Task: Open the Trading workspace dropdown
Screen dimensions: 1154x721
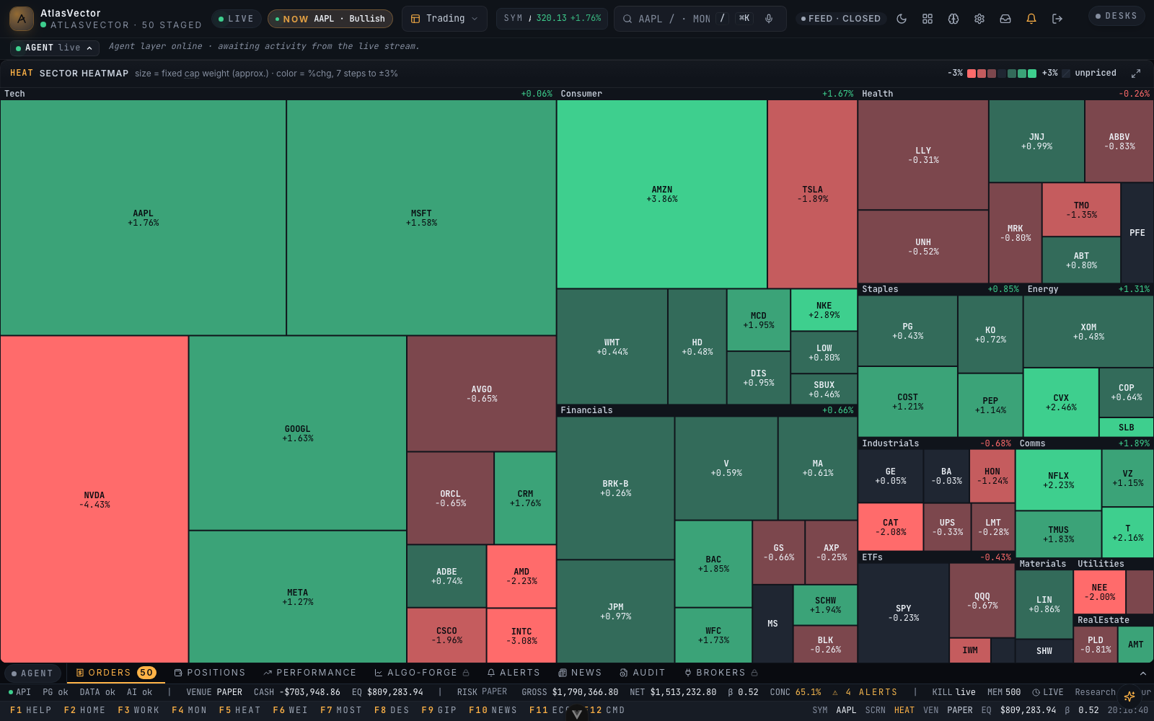Action: [x=444, y=19]
